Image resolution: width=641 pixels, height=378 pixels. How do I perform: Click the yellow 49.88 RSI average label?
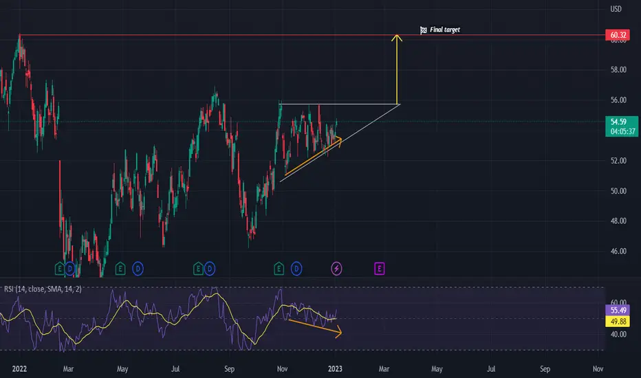618,322
